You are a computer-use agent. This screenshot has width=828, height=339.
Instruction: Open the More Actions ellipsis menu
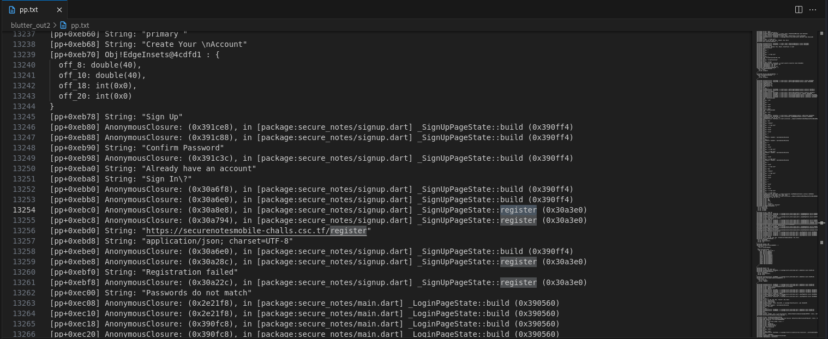tap(813, 9)
